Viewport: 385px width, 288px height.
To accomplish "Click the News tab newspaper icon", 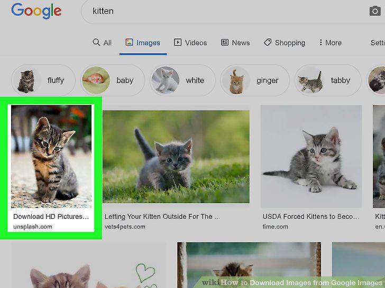I will (225, 42).
